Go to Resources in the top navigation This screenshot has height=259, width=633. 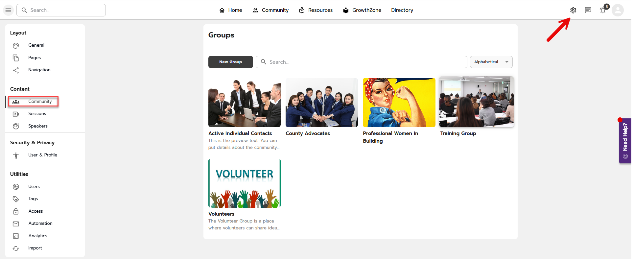click(x=316, y=10)
